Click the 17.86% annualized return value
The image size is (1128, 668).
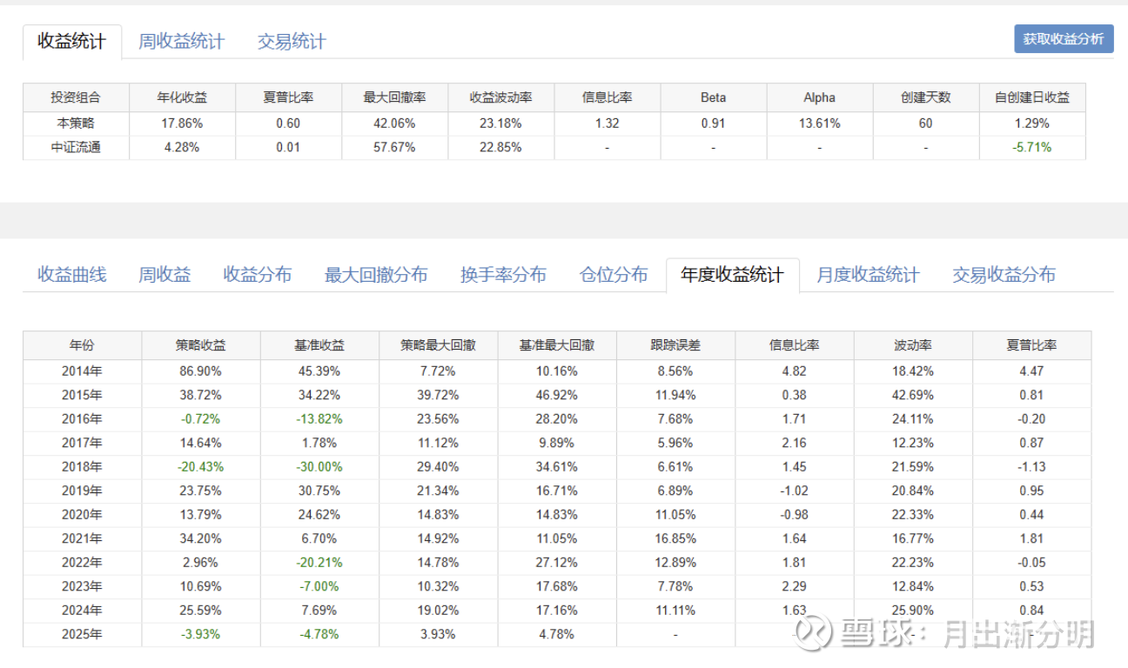coord(182,123)
